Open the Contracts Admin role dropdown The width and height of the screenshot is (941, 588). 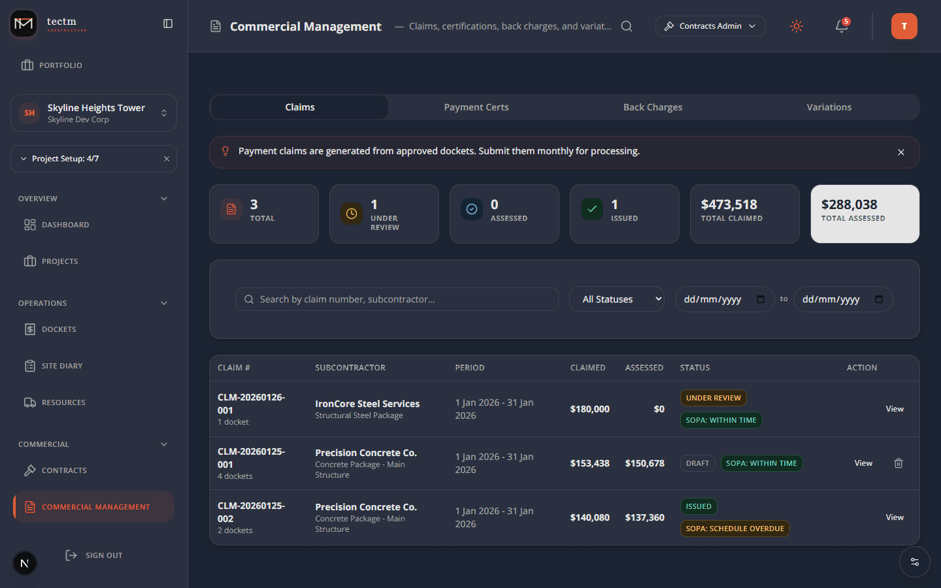[710, 26]
